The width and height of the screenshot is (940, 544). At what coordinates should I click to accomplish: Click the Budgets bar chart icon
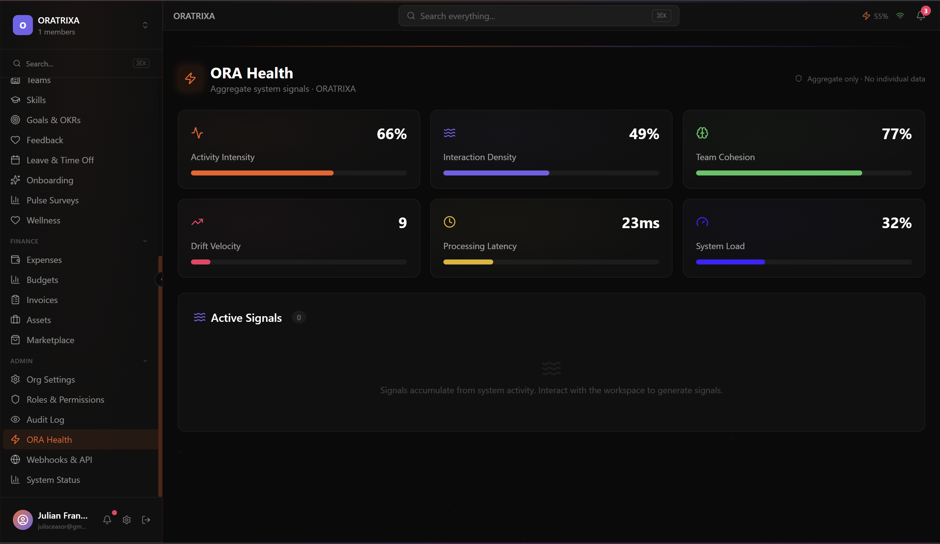(15, 280)
